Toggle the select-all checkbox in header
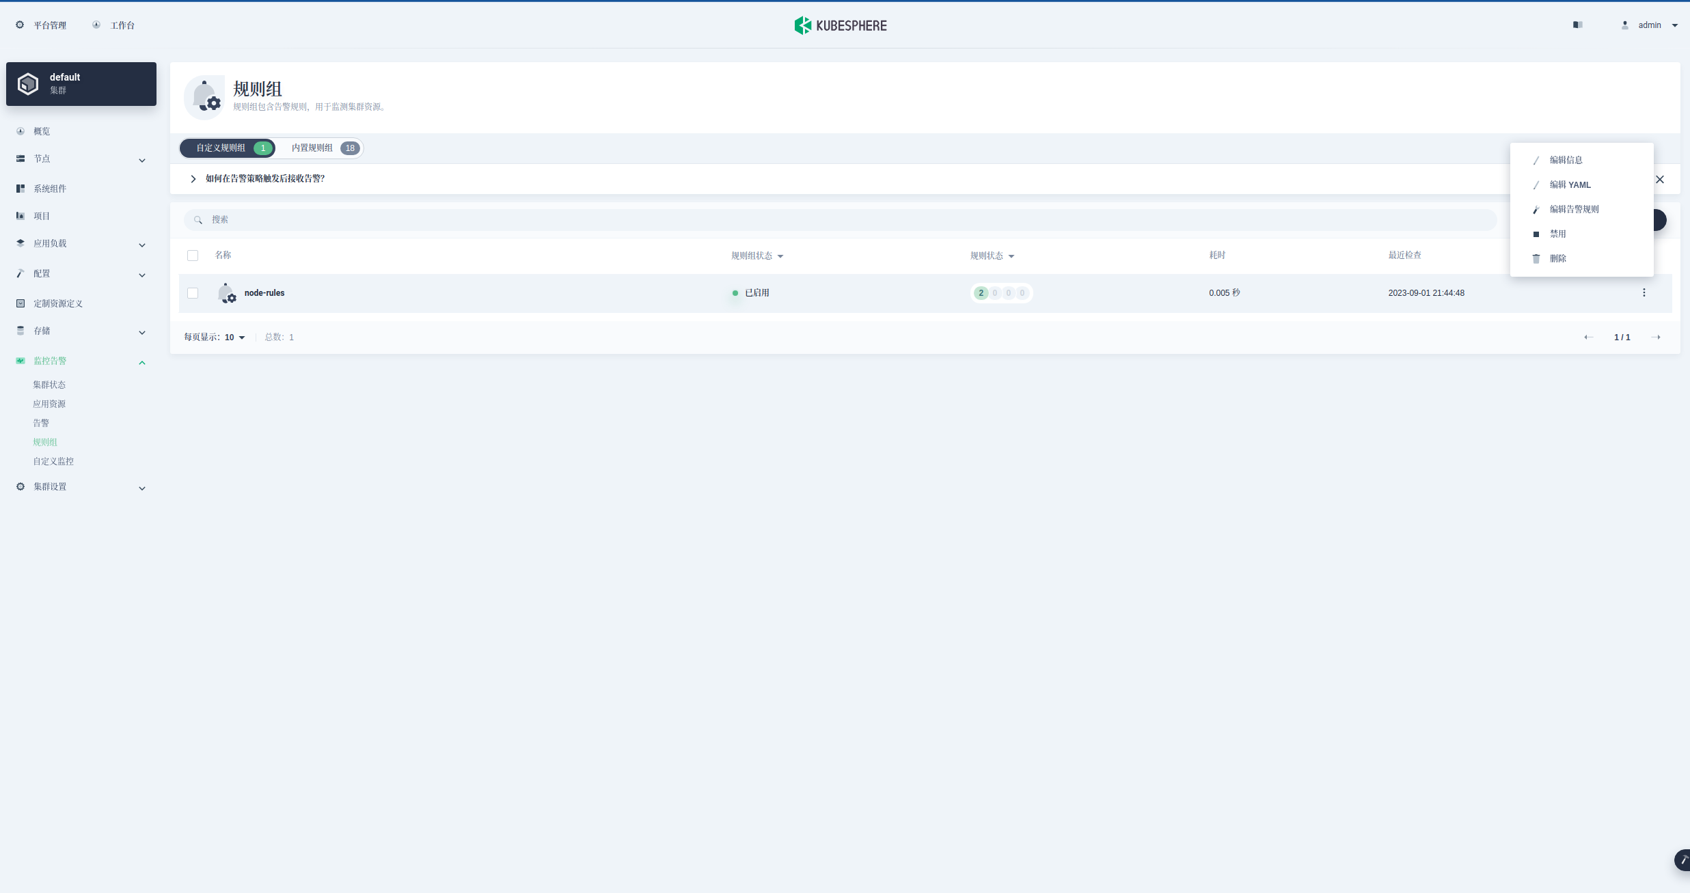This screenshot has height=893, width=1690. (x=193, y=256)
